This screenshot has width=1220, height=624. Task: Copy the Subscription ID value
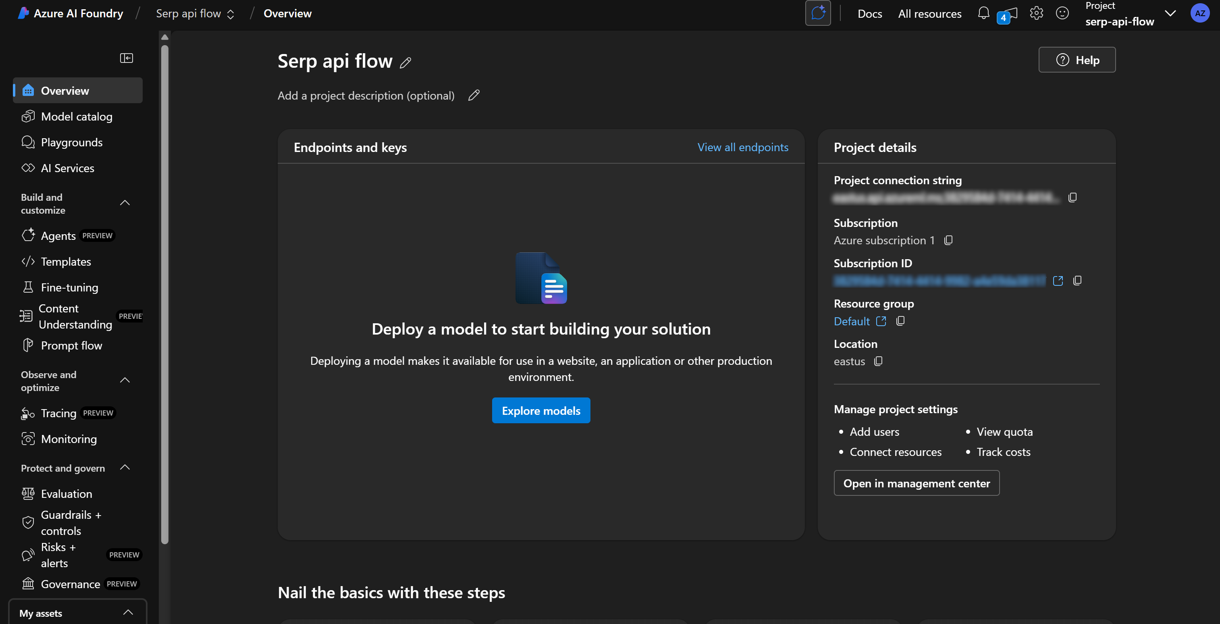(1078, 281)
